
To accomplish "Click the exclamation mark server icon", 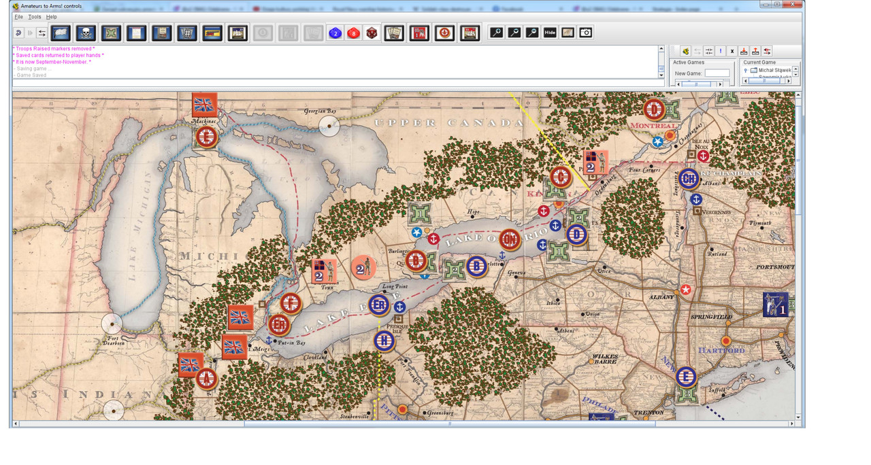I will [720, 51].
